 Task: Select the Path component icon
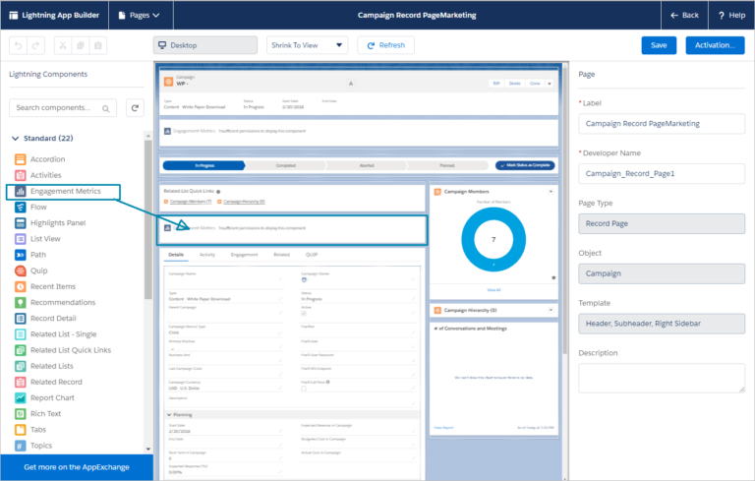coord(21,255)
